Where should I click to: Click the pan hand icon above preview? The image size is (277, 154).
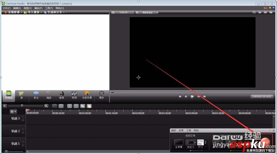click(260, 12)
